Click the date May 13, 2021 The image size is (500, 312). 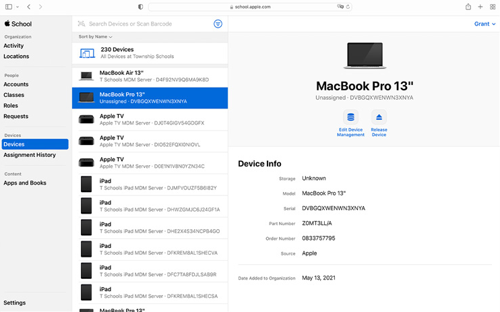pos(319,278)
